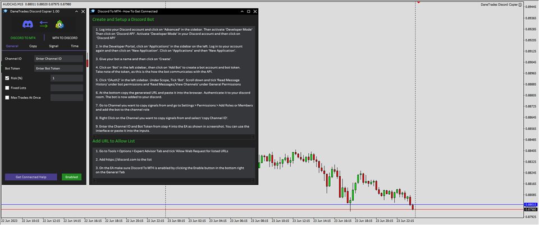Click the Bot Token label

click(12, 68)
